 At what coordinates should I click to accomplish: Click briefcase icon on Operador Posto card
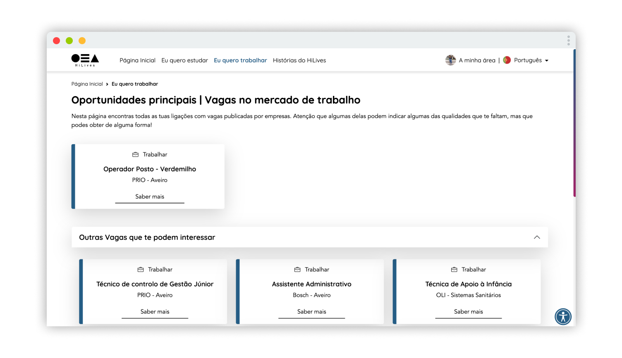tap(135, 154)
